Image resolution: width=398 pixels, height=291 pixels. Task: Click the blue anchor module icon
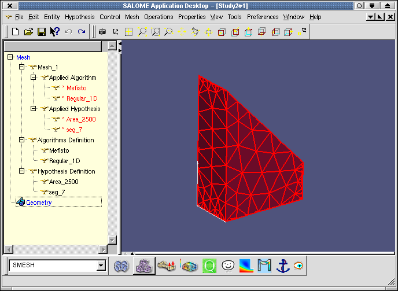[x=283, y=266]
